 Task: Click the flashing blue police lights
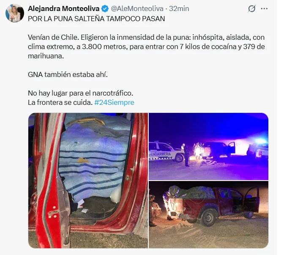[x=261, y=140]
